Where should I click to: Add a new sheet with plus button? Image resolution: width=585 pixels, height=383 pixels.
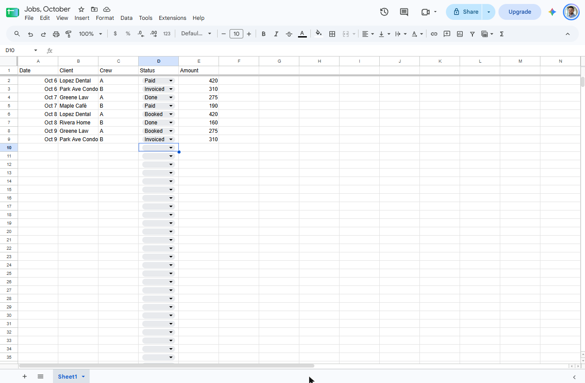(x=25, y=376)
